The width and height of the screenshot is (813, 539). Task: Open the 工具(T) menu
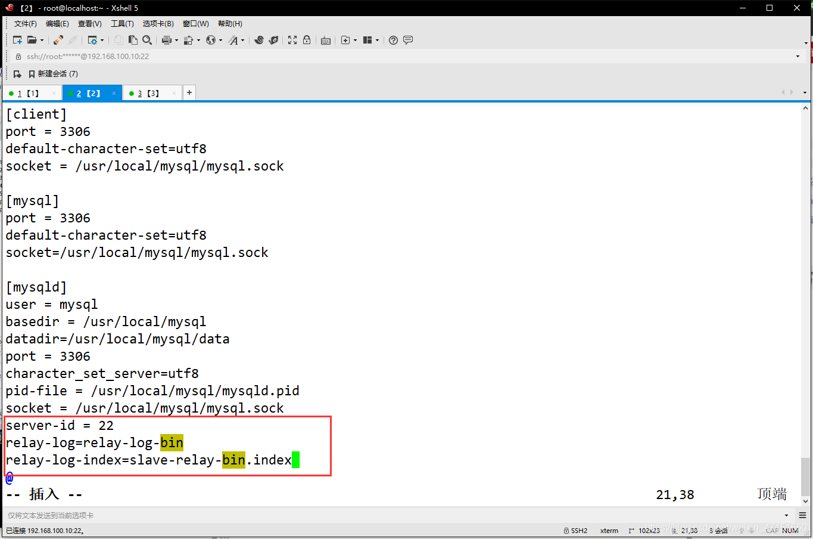(122, 24)
